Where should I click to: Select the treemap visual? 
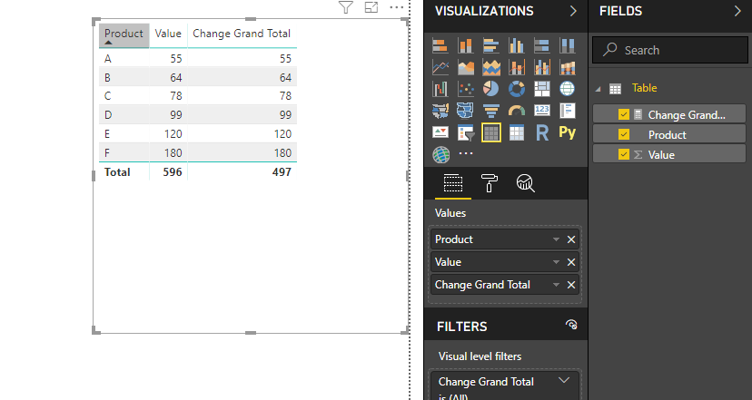[542, 89]
